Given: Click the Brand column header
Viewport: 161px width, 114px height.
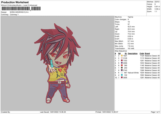Looking at the screenshot, I should (147, 54).
